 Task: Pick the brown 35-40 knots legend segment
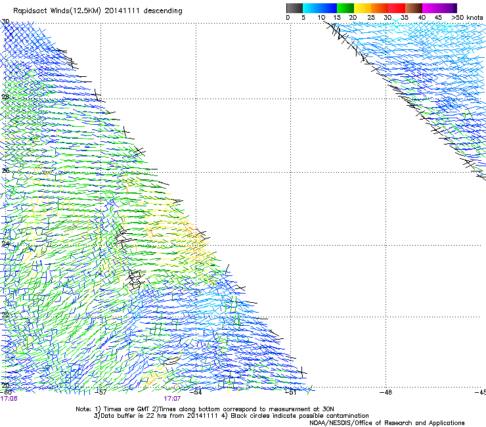(414, 8)
